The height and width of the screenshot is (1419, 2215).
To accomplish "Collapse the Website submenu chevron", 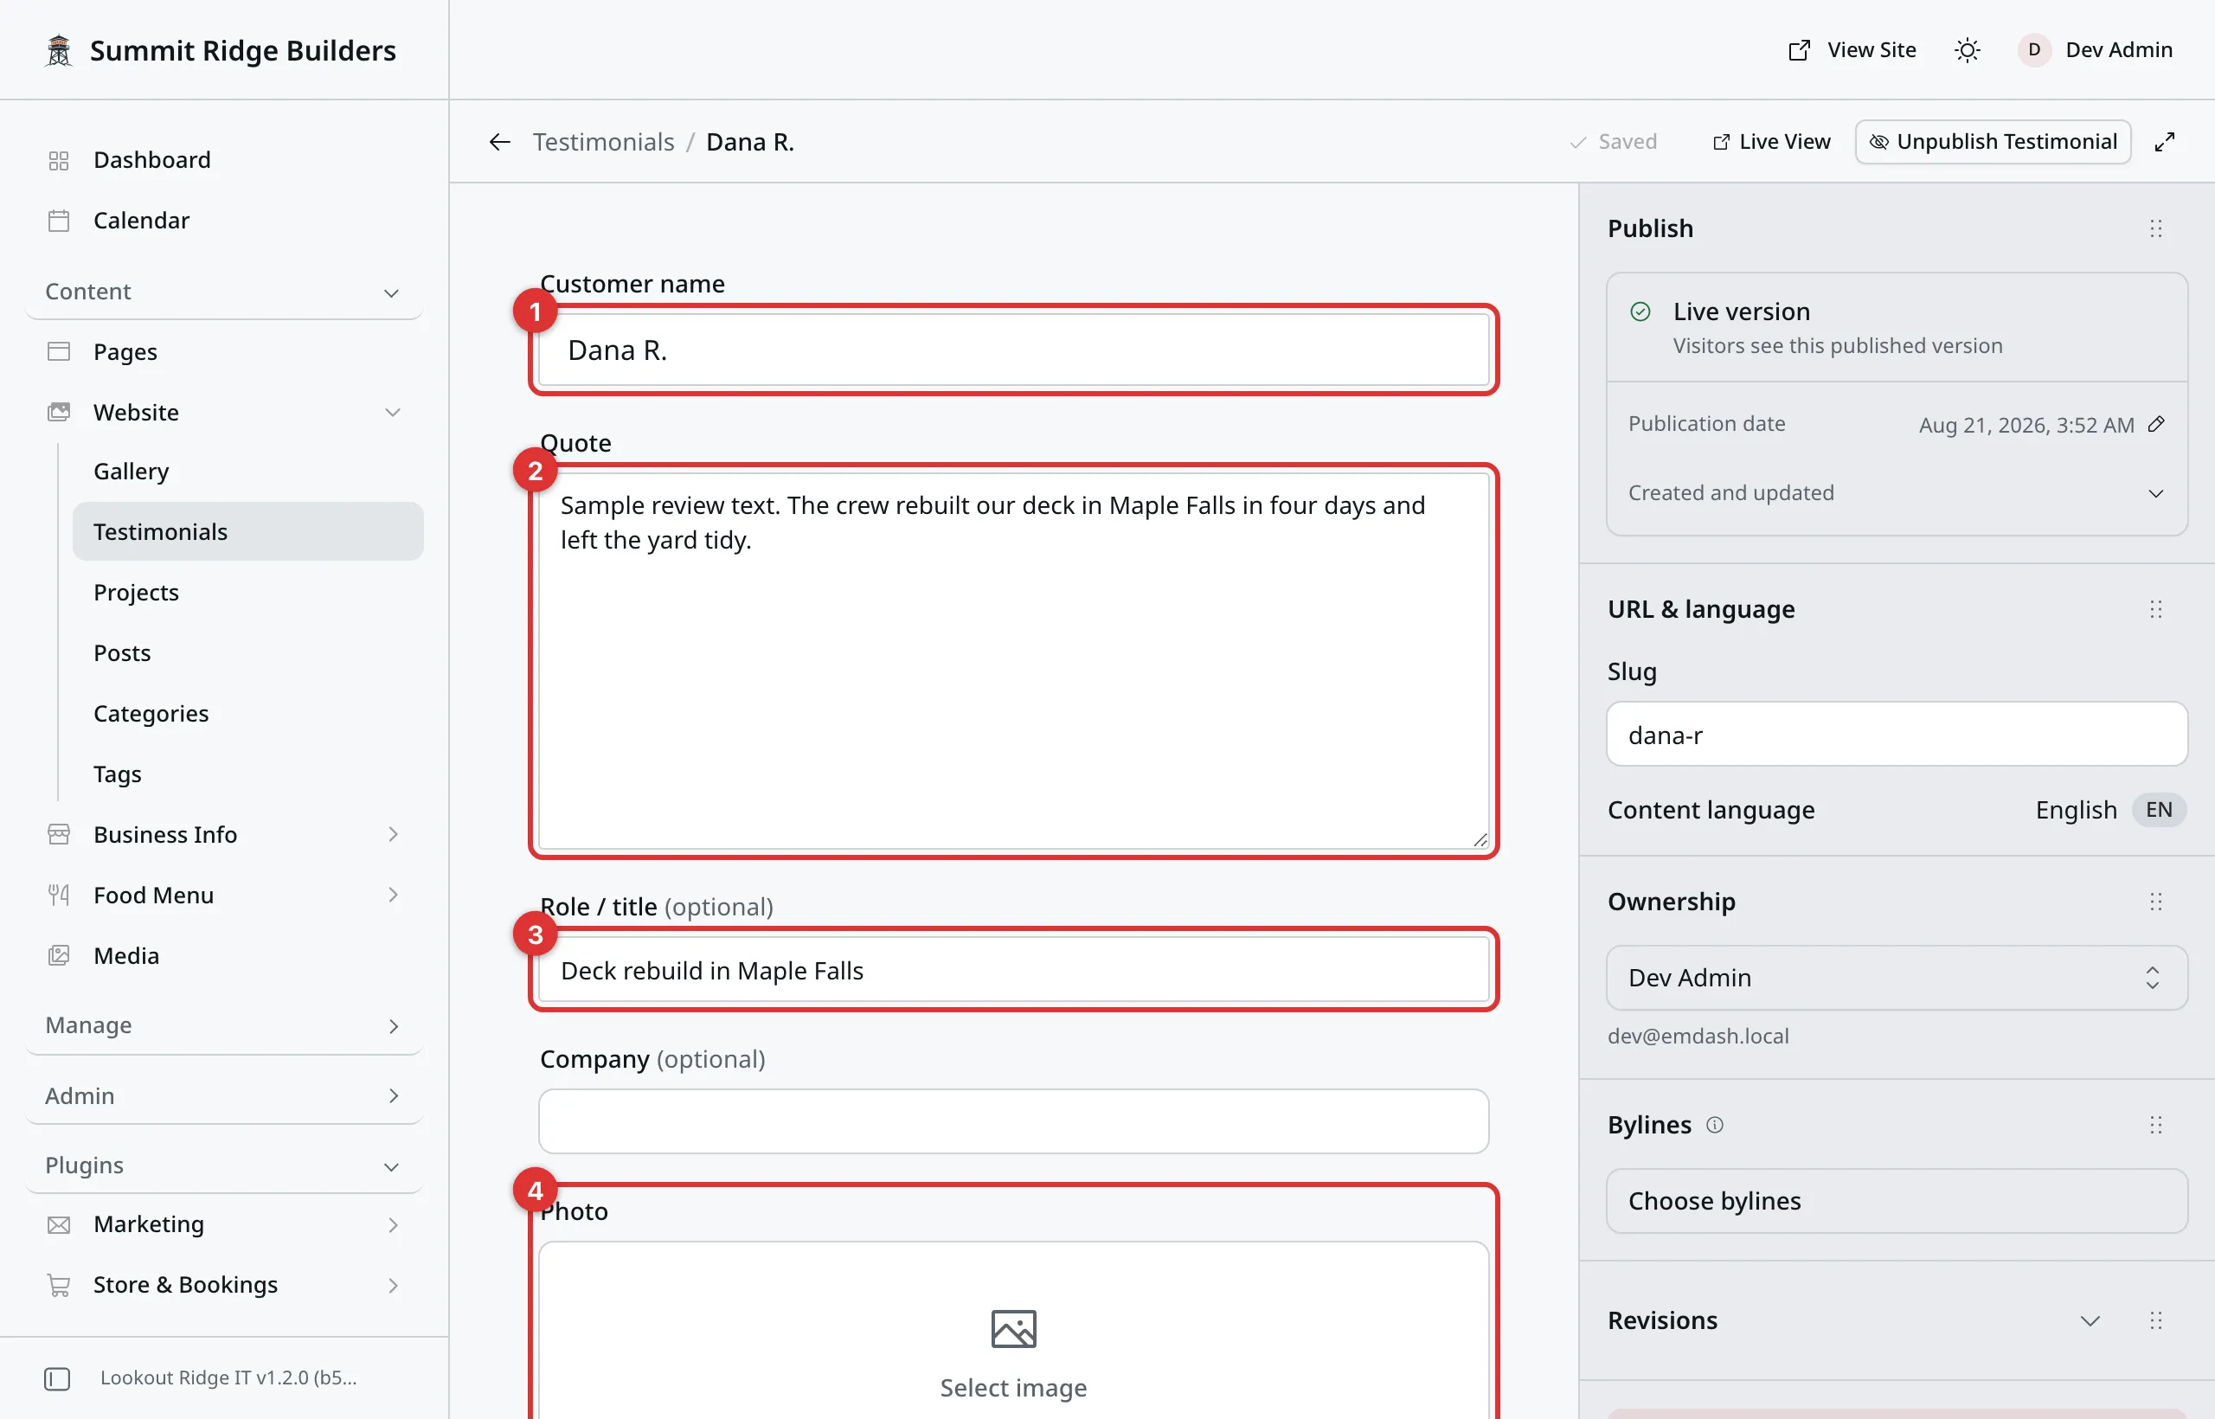I will [x=393, y=412].
